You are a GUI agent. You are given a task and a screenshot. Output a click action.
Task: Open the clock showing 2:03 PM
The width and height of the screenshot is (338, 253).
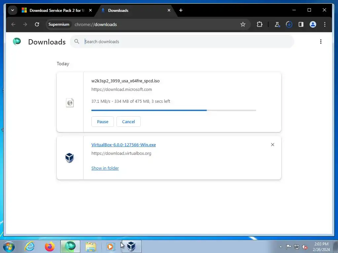coord(321,247)
